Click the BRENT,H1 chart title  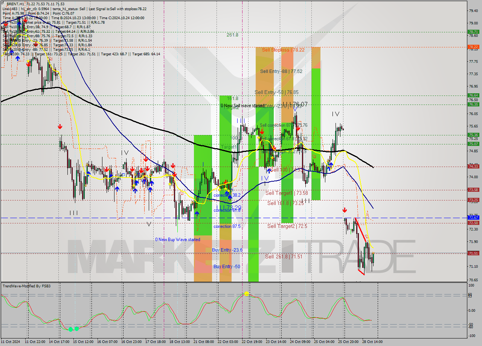click(x=15, y=4)
